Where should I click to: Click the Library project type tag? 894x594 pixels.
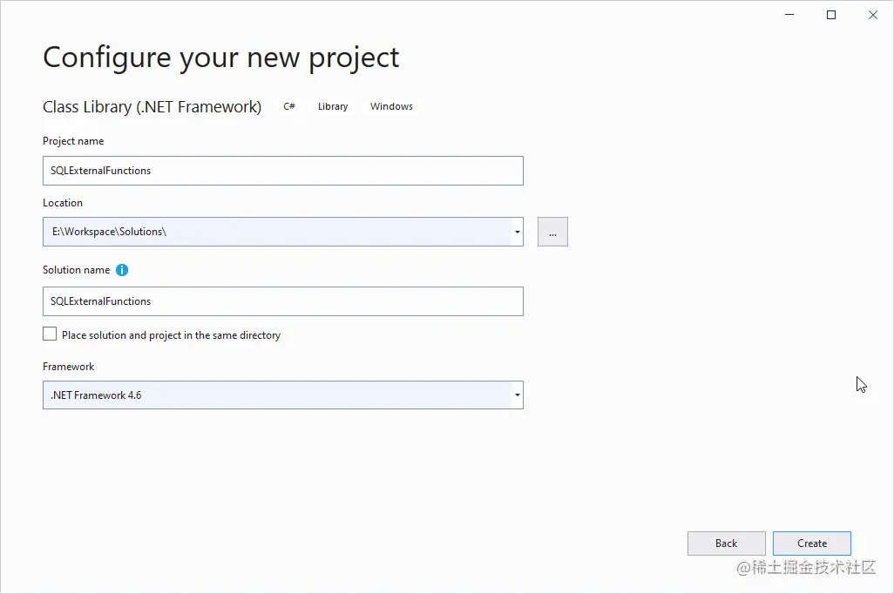332,106
